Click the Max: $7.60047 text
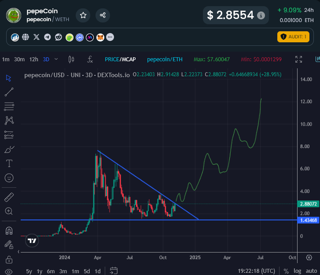The image size is (320, 275). tap(212, 59)
